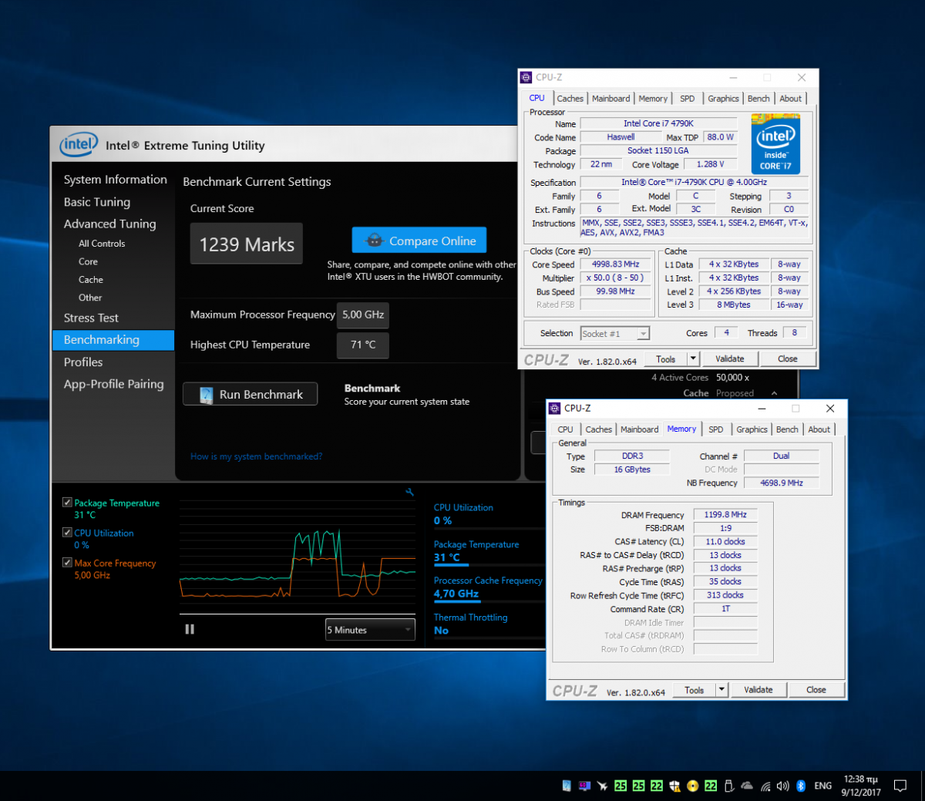This screenshot has width=925, height=801.
Task: Click the Highest CPU Temperature '71 °C' value
Action: tap(363, 345)
